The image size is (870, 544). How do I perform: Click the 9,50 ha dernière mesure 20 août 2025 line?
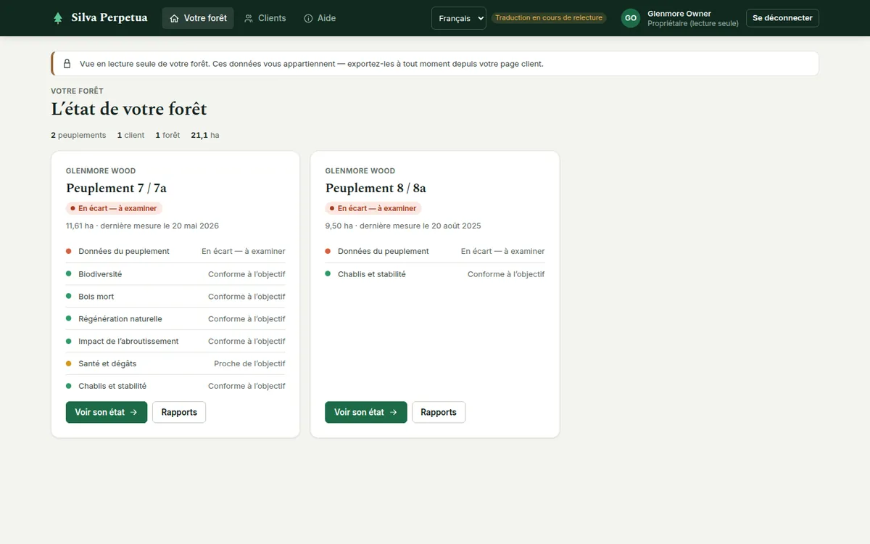[x=403, y=226]
